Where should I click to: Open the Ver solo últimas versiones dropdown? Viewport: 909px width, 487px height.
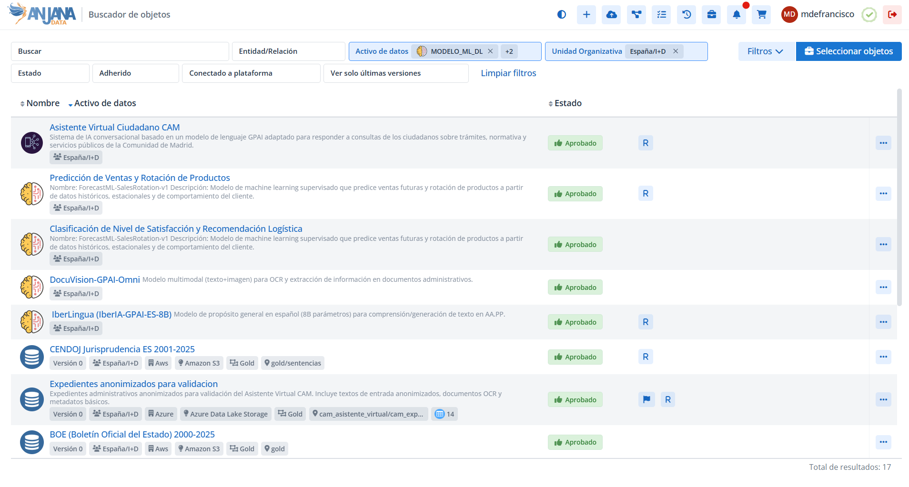(395, 73)
